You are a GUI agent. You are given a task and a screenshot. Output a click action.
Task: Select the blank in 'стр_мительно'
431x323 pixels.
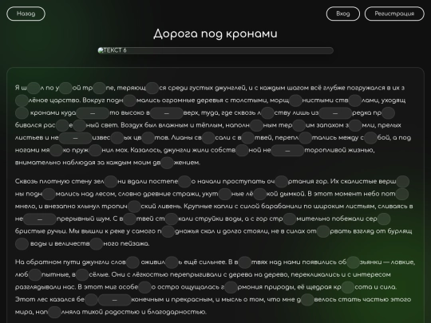(x=290, y=219)
